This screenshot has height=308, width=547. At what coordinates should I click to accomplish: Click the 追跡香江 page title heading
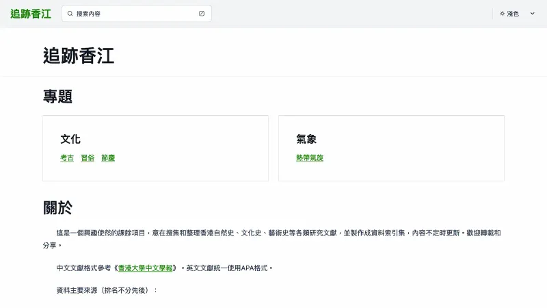tap(78, 56)
